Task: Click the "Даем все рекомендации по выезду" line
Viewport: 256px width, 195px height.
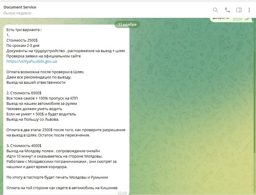Action: tap(39, 77)
